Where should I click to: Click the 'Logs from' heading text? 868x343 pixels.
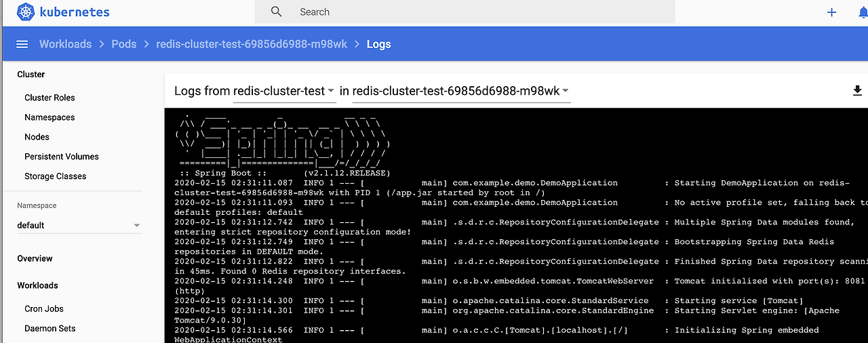click(x=202, y=91)
